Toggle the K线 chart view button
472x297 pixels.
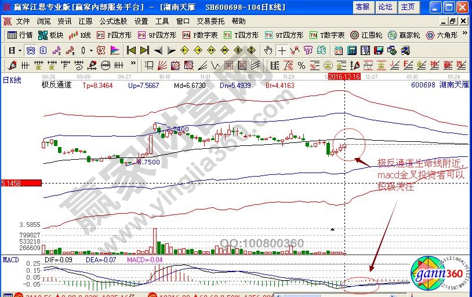pyautogui.click(x=79, y=35)
